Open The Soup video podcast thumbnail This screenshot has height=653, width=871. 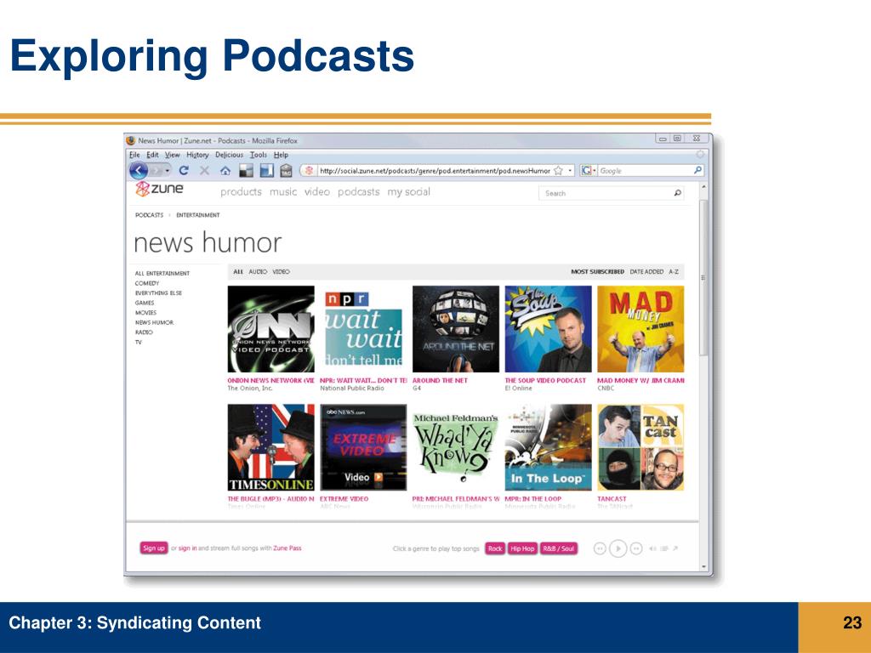click(x=549, y=329)
